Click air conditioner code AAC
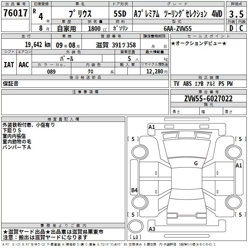This screenshot has height=248, width=248. point(24,65)
